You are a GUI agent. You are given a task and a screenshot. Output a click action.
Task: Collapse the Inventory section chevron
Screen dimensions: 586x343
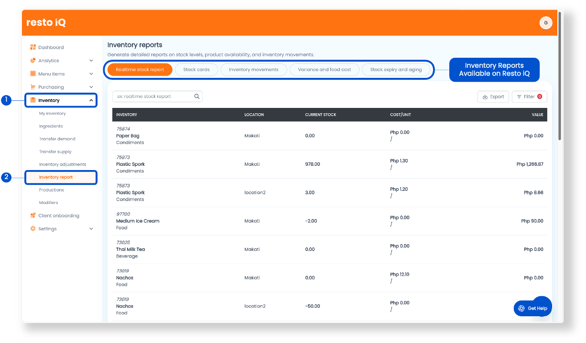pyautogui.click(x=91, y=100)
